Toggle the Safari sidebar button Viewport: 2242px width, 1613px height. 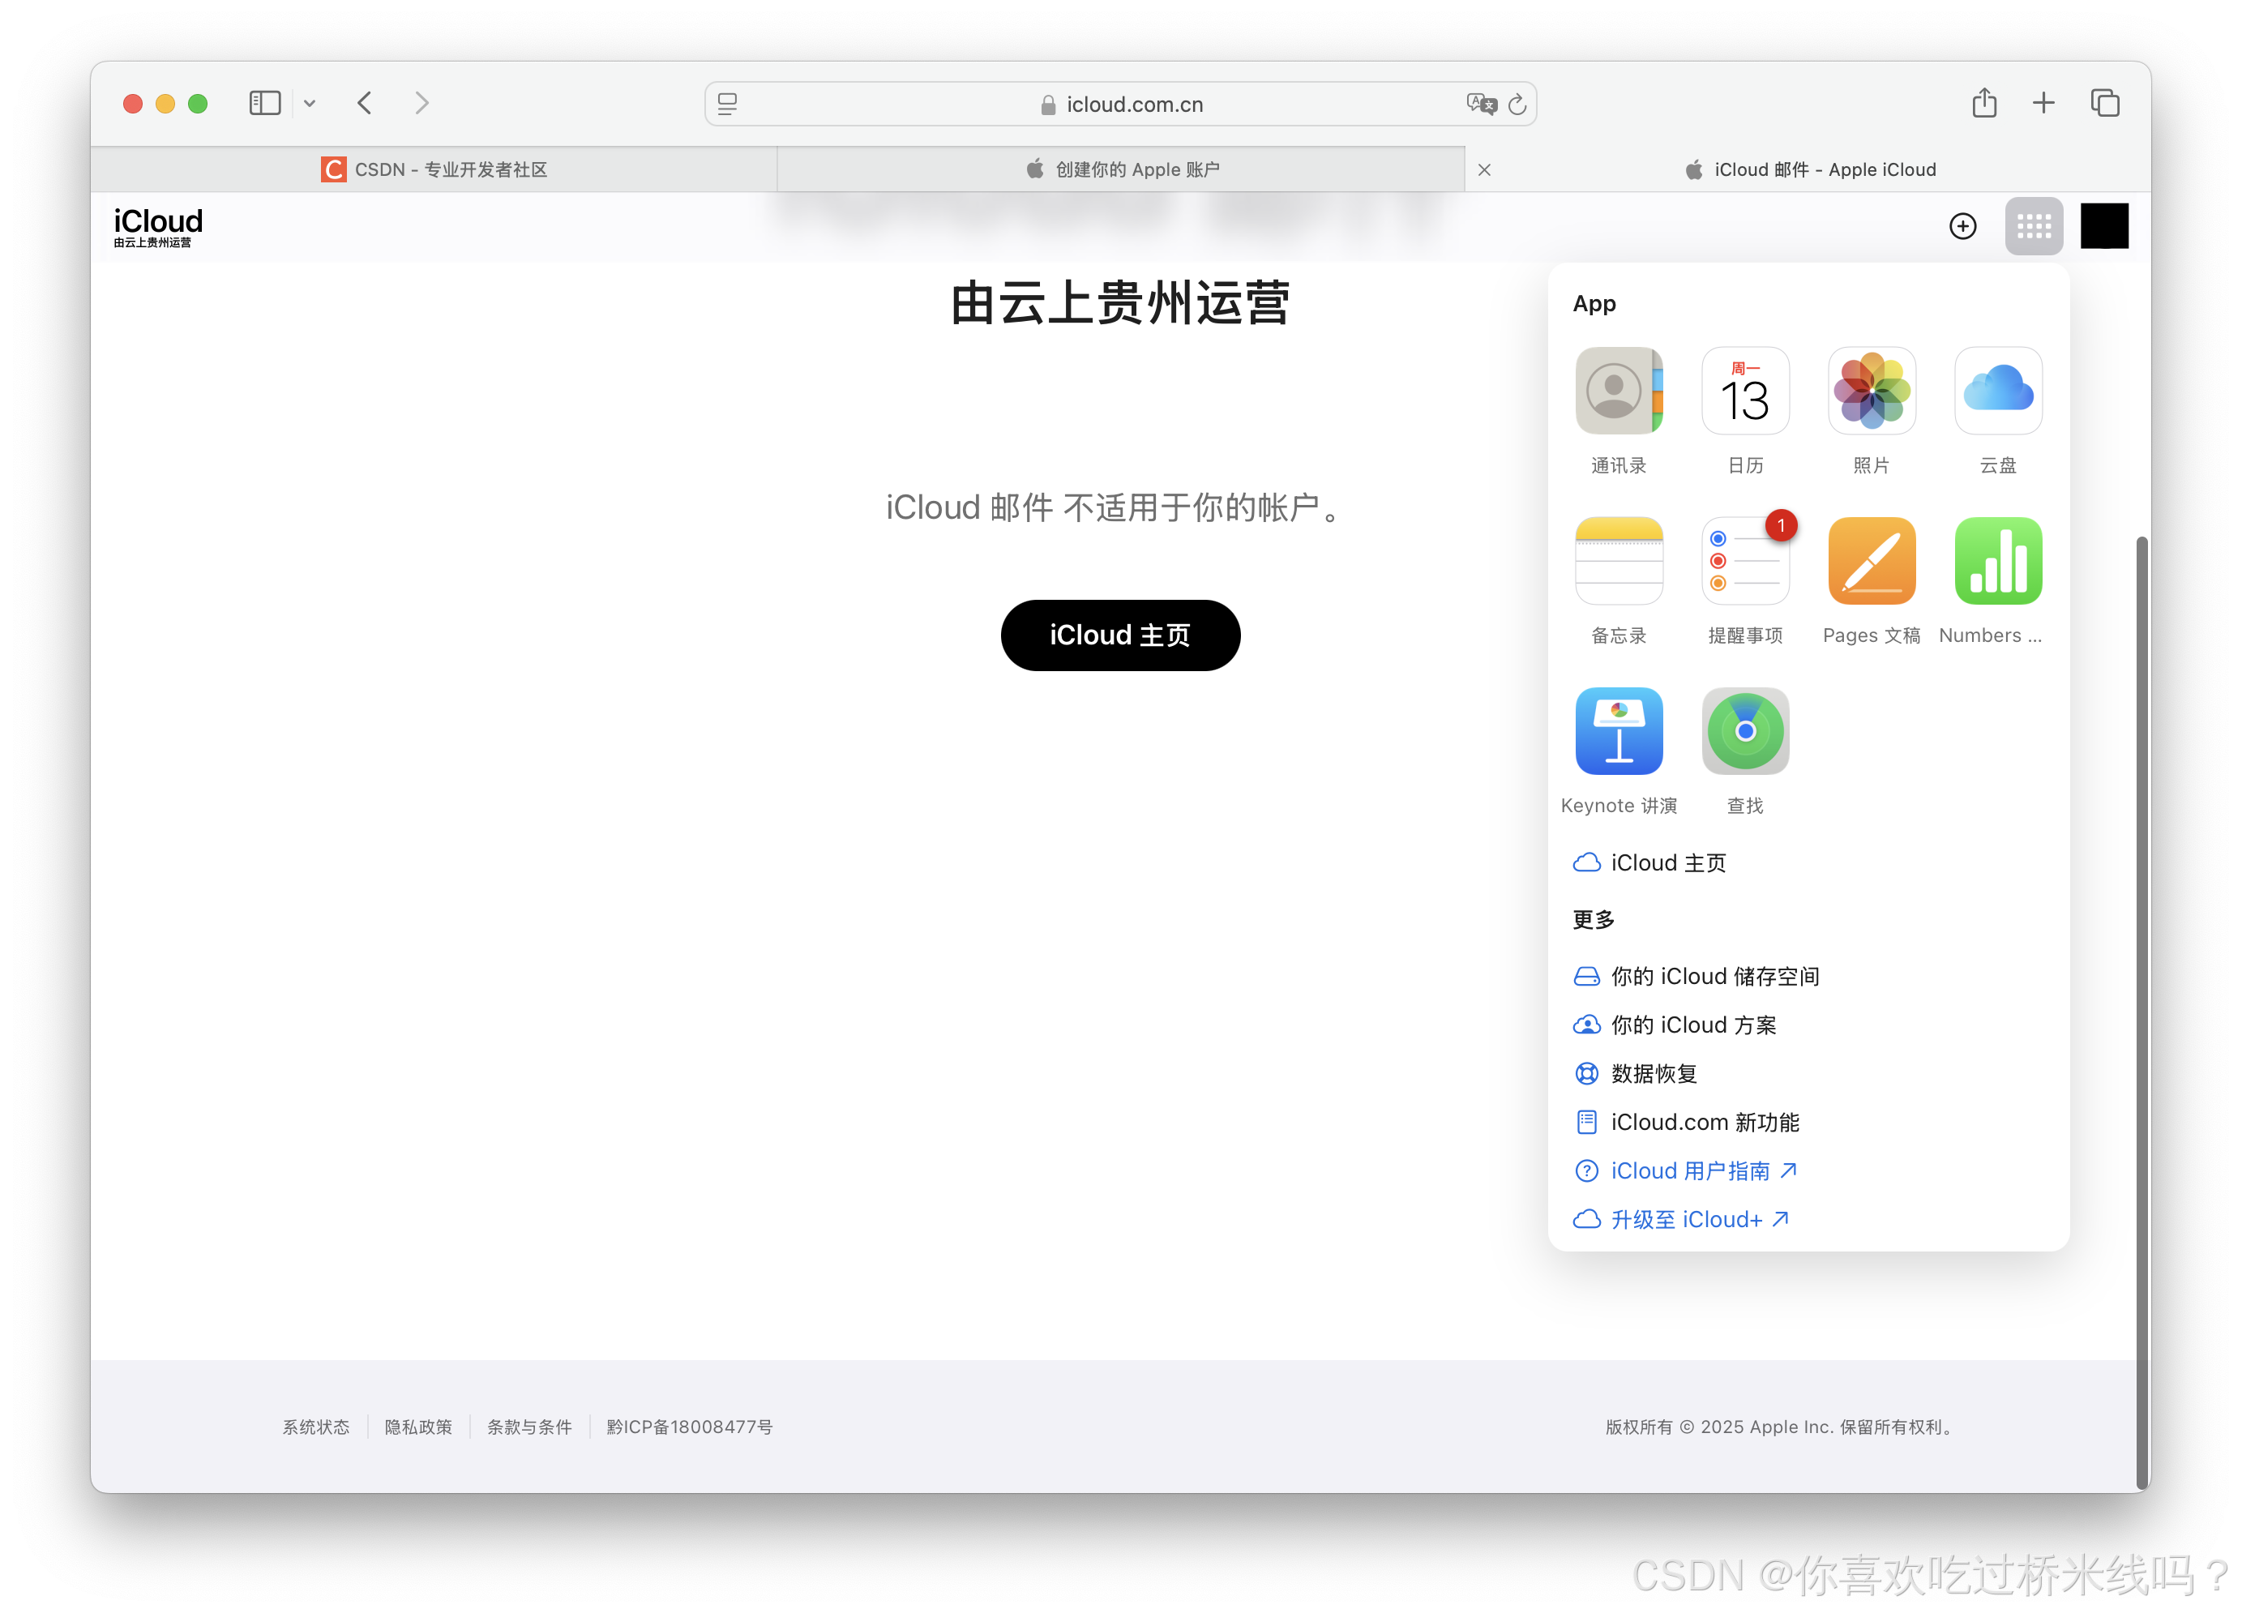pos(264,103)
